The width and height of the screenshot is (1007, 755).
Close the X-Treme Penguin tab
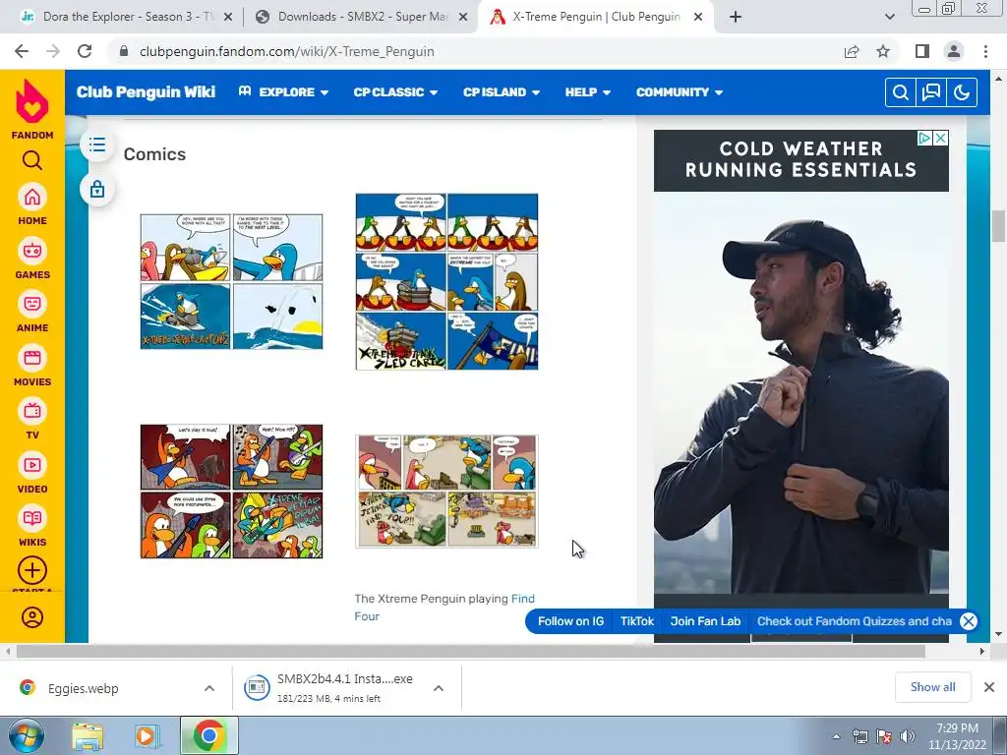pos(698,18)
